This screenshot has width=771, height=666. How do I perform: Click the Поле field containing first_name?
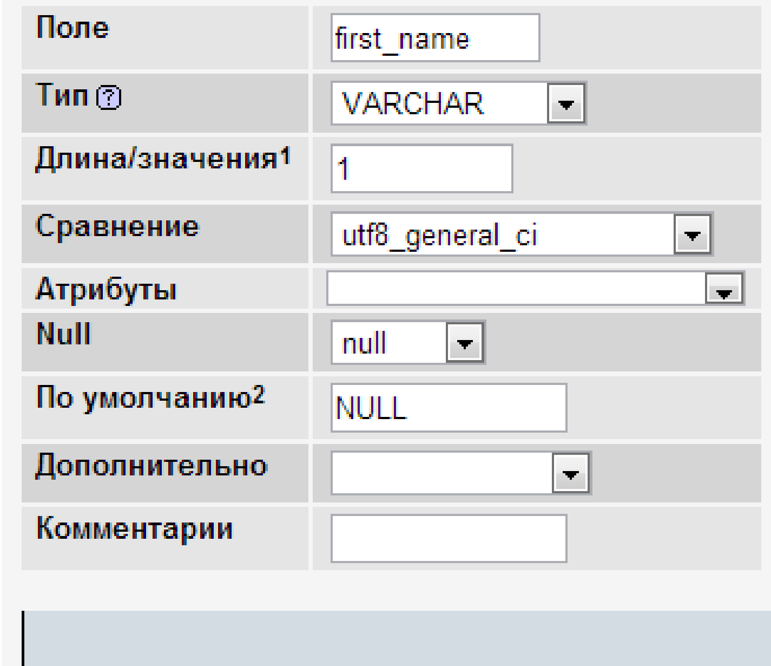coord(434,38)
